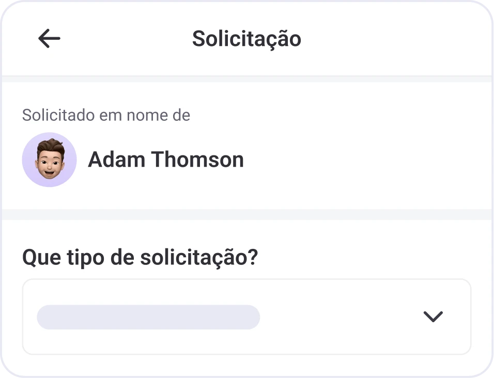Return to previous screen via left arrow
Image resolution: width=494 pixels, height=378 pixels.
(x=49, y=39)
